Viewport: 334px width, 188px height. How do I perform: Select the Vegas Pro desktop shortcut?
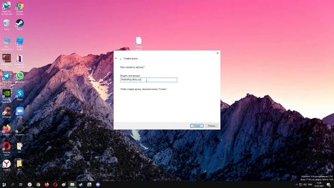click(x=7, y=8)
